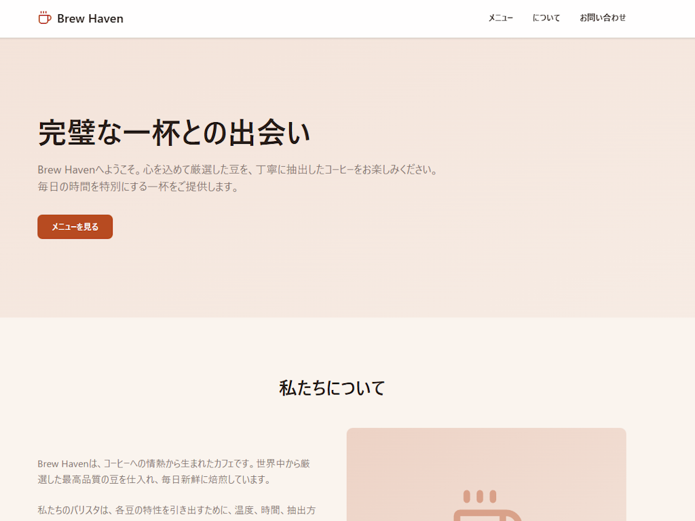Viewport: 695px width, 521px height.
Task: Select the hero welcome paragraph text
Action: [238, 178]
